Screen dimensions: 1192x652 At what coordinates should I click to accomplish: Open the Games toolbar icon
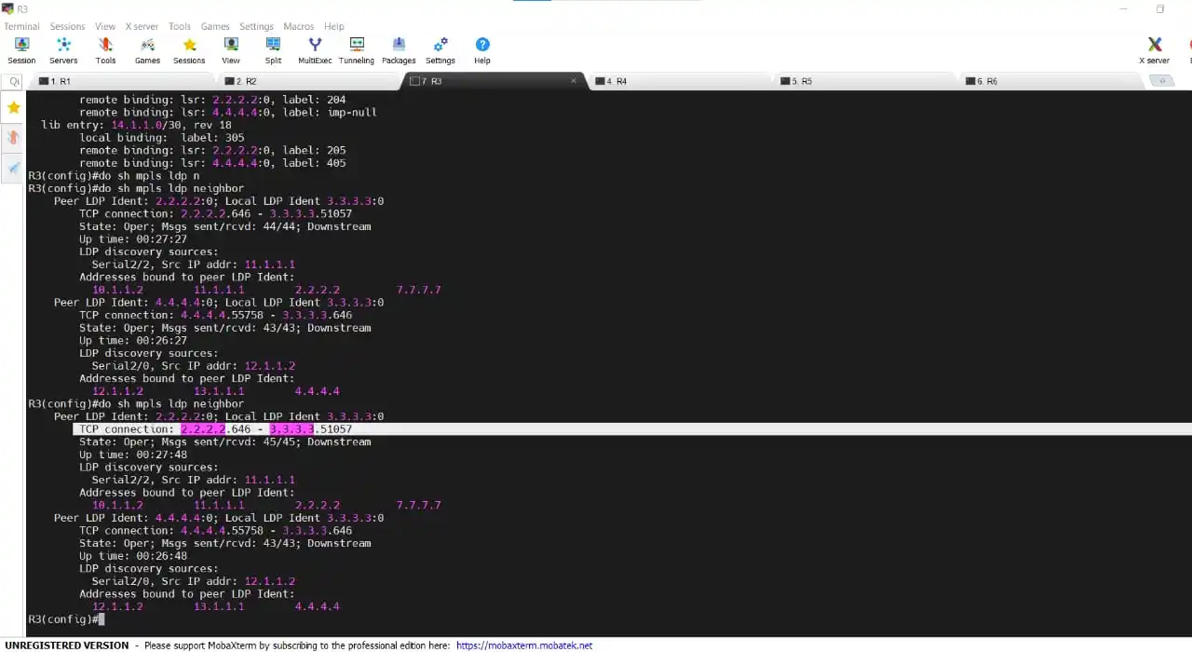[x=147, y=50]
